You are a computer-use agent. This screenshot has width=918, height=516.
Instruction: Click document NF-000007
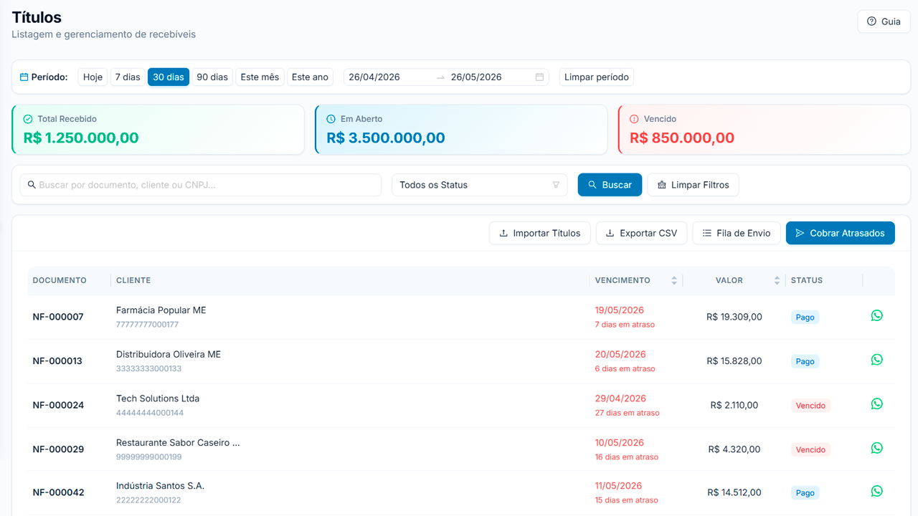pos(58,317)
